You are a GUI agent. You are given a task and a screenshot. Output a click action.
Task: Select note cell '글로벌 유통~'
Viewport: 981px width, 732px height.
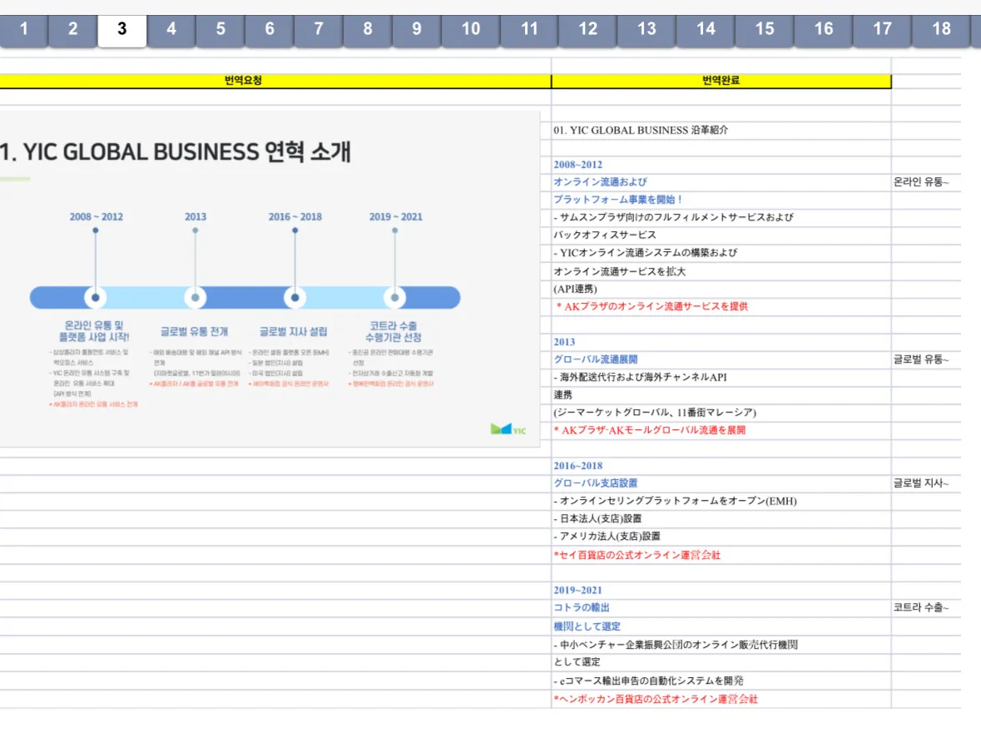(926, 359)
